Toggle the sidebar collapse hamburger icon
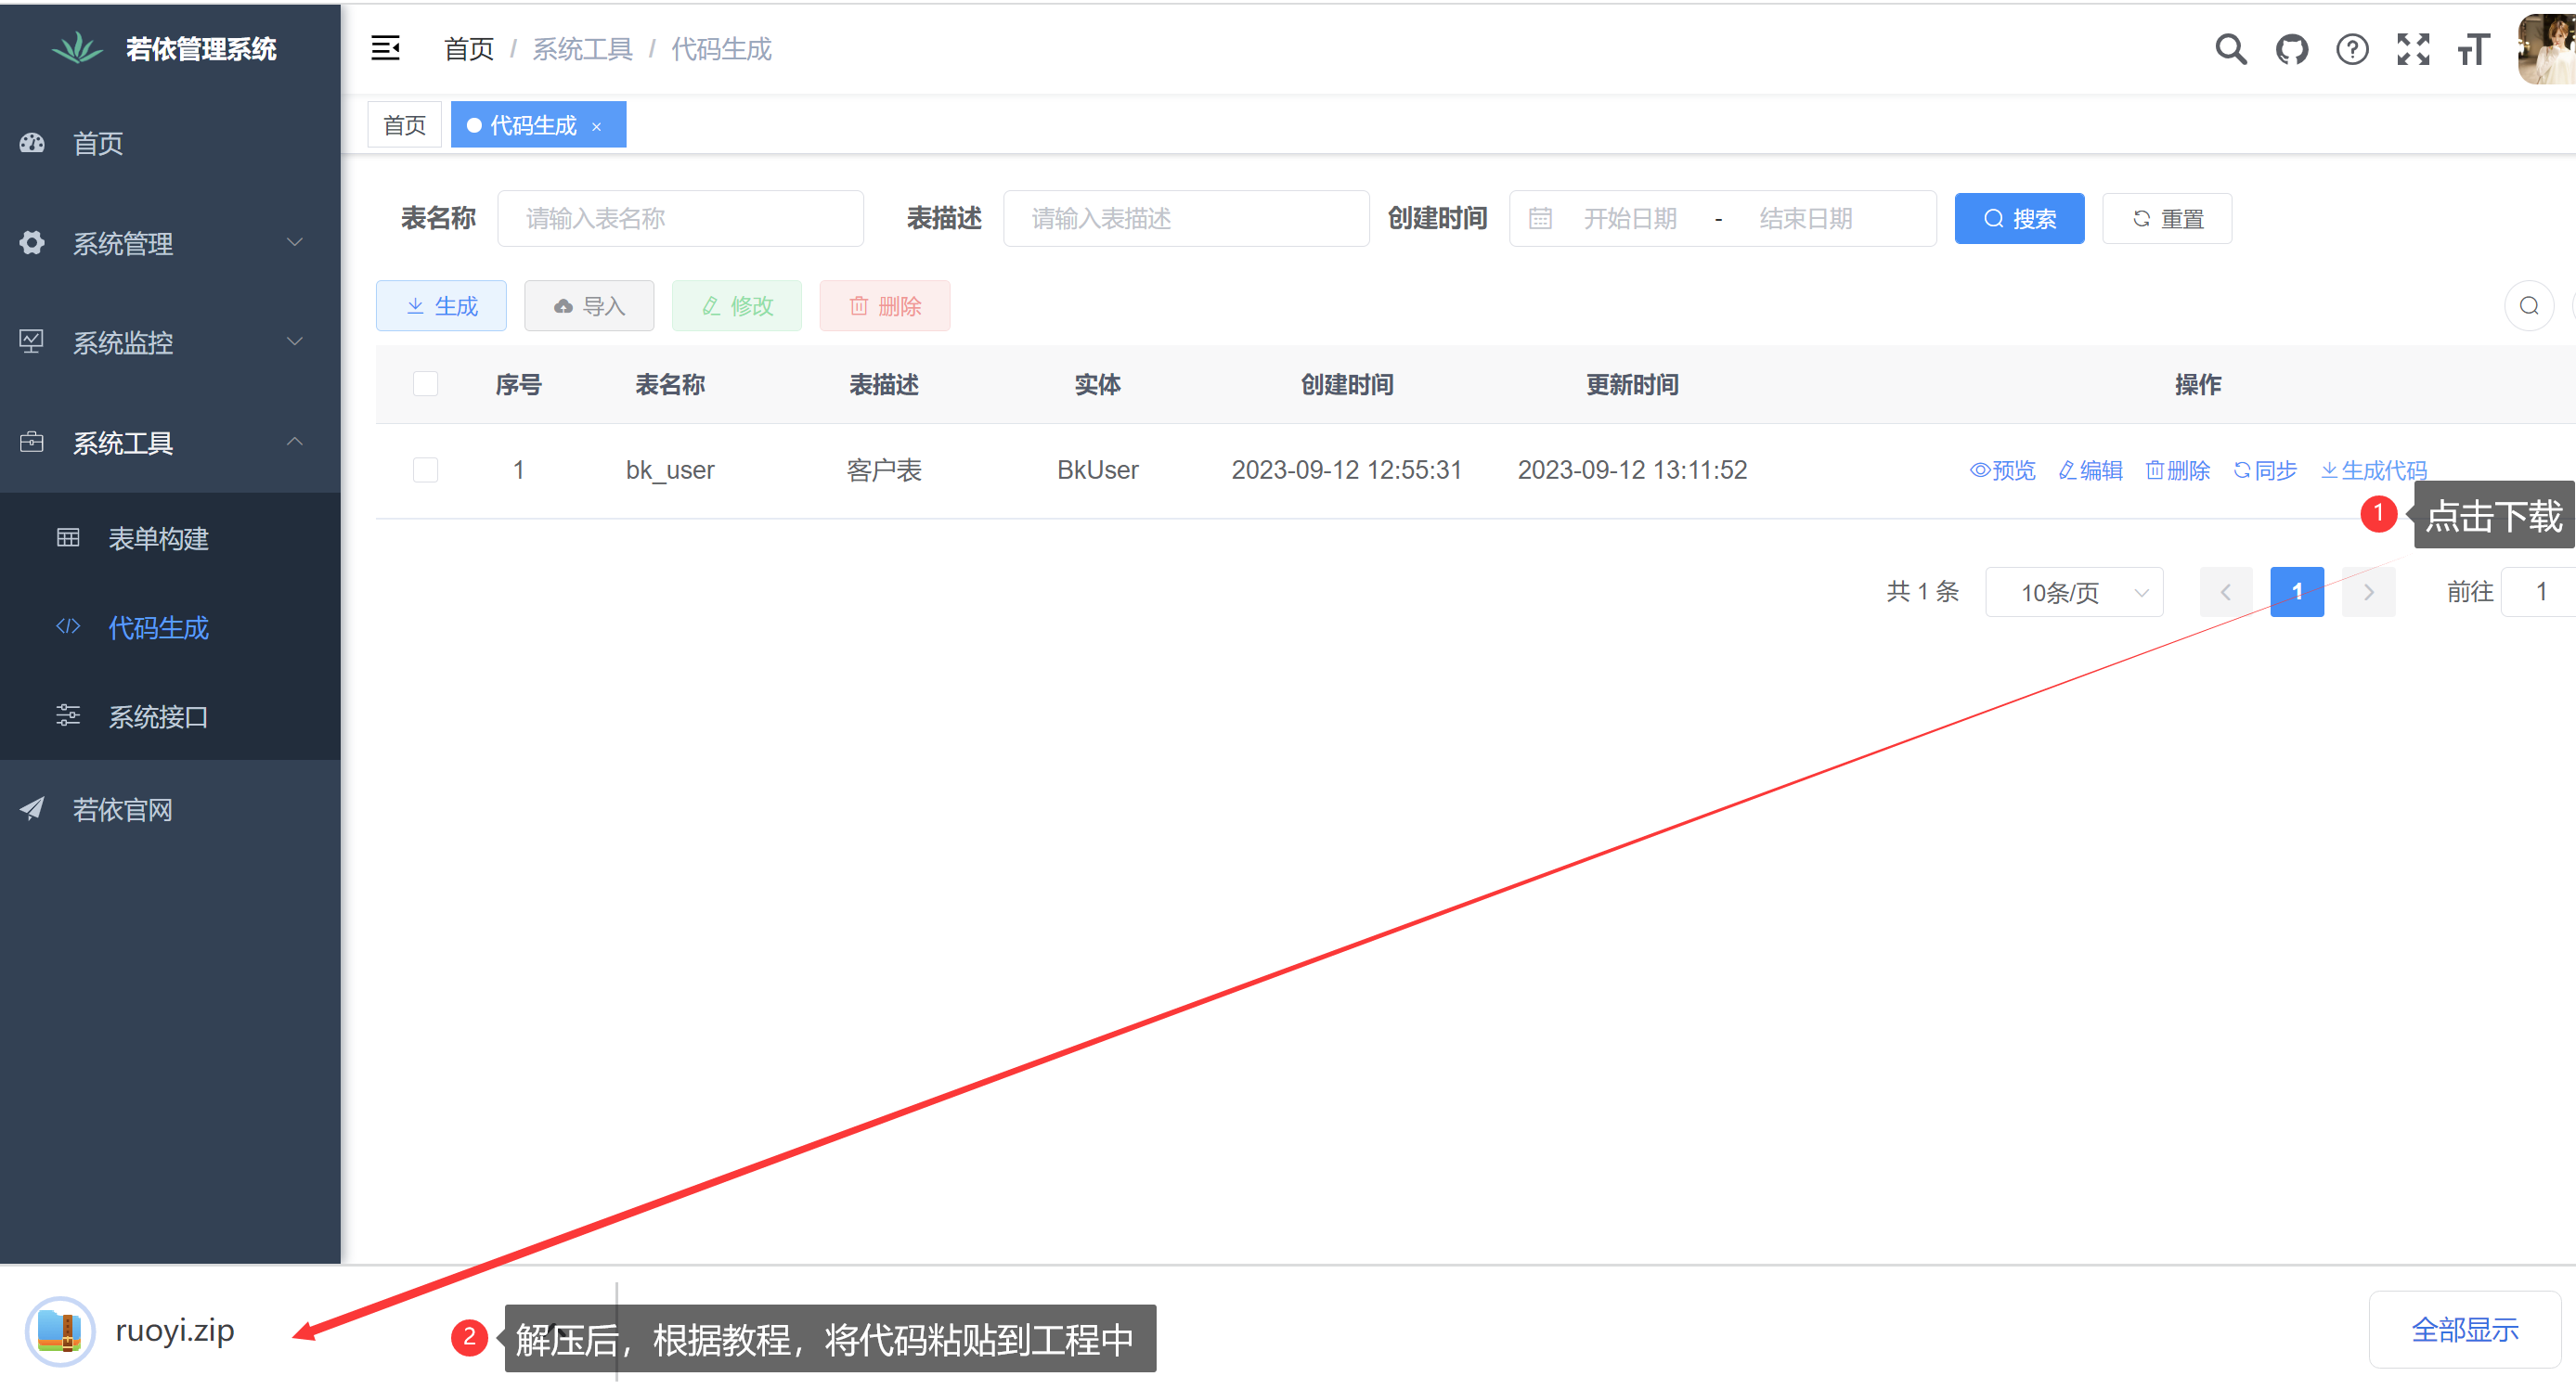 point(385,48)
